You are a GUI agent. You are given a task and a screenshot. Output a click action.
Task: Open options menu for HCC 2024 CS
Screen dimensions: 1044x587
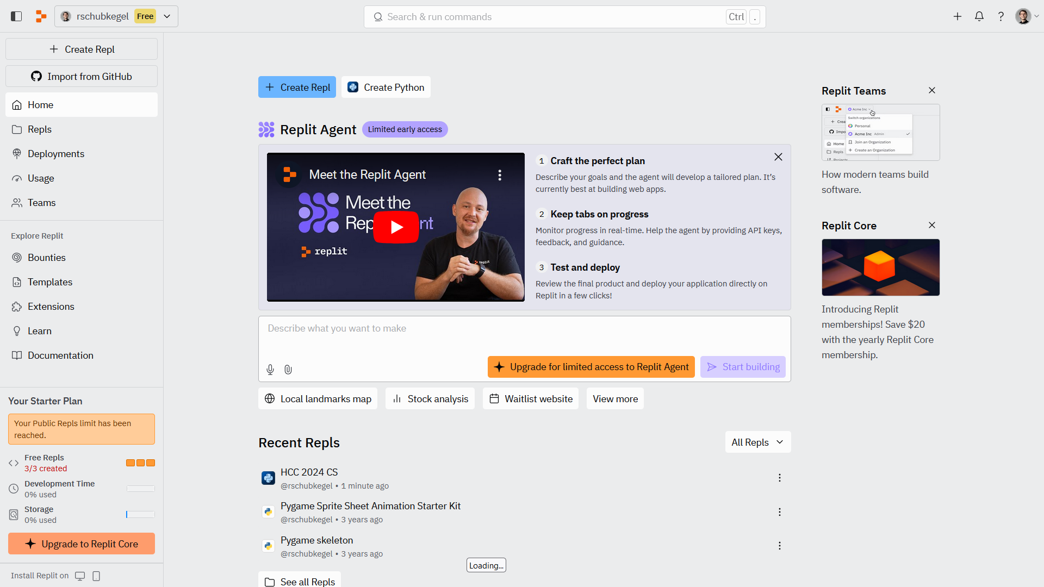click(x=780, y=478)
